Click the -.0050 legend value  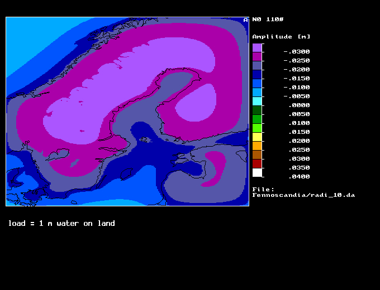point(297,96)
